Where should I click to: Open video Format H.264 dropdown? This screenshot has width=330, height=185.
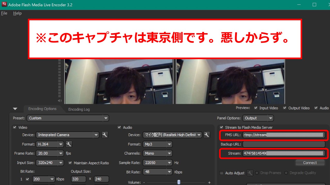point(50,144)
